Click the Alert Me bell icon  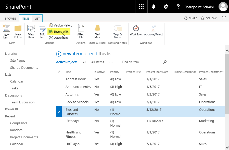click(97, 28)
